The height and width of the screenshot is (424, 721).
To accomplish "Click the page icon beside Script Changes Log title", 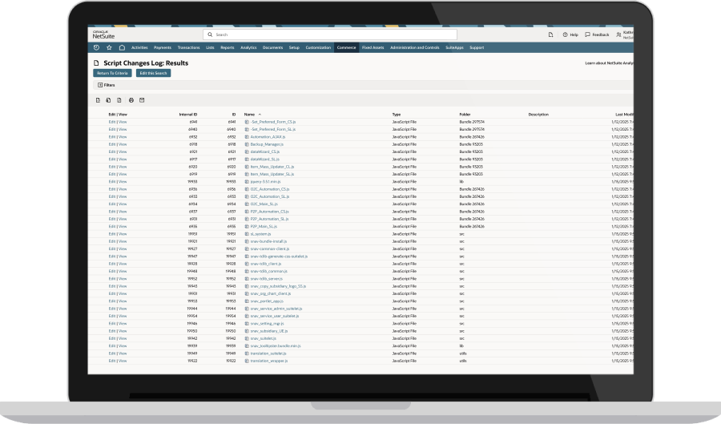I will click(x=96, y=63).
